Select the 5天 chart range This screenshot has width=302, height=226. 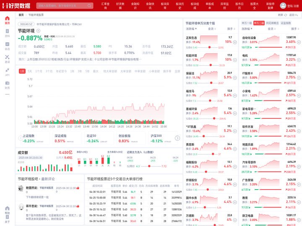pos(30,71)
